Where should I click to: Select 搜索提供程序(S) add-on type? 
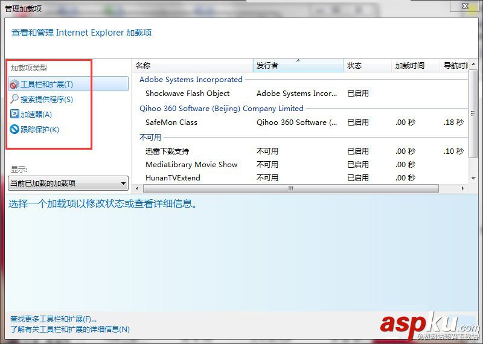(x=47, y=99)
